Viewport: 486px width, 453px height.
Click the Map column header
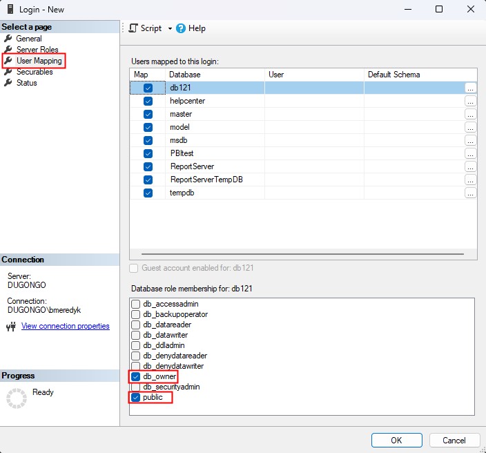tap(148, 75)
